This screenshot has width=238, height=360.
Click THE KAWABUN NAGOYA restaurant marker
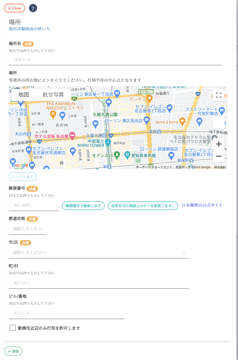point(53,114)
